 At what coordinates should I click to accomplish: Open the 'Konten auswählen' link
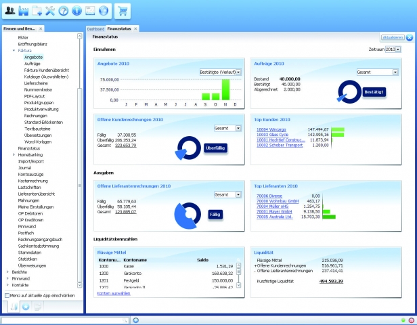113,293
